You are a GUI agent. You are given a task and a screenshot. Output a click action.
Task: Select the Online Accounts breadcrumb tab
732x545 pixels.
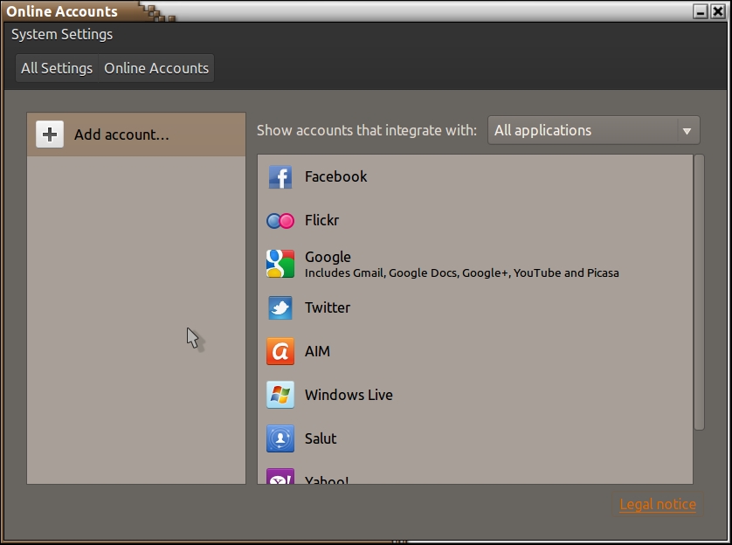[x=156, y=68]
